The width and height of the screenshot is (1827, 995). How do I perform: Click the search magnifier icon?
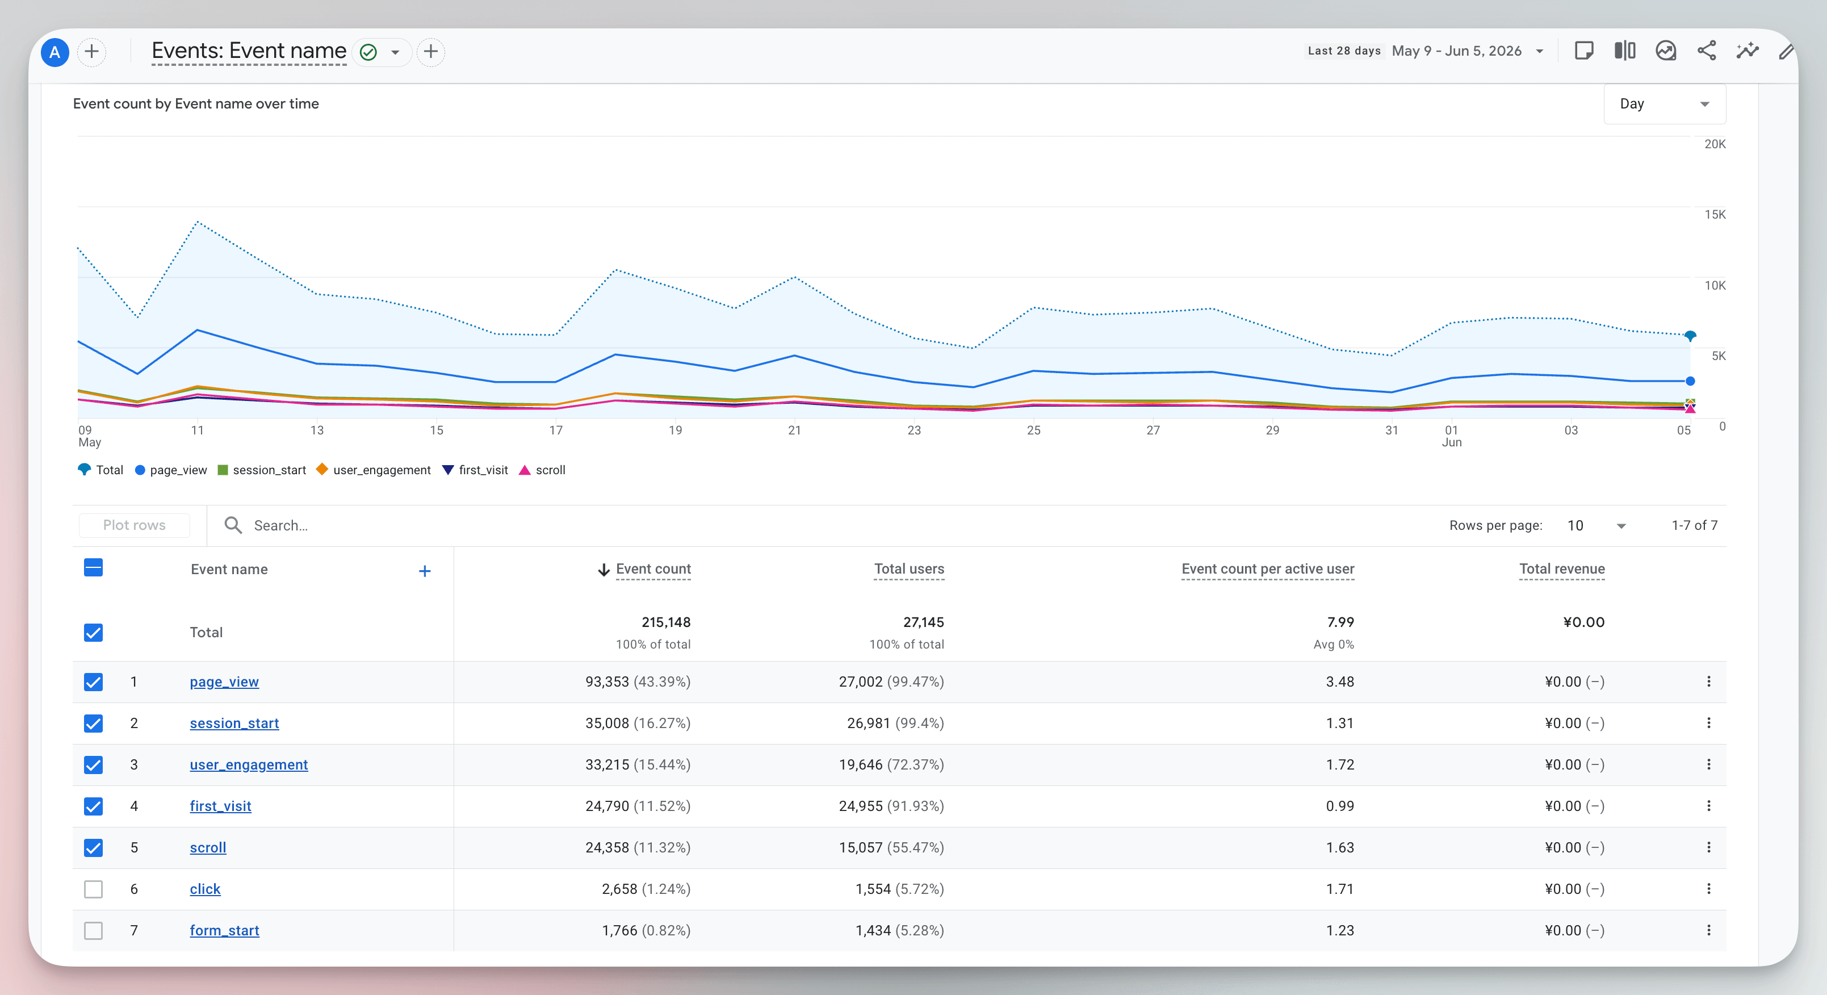[x=233, y=525]
